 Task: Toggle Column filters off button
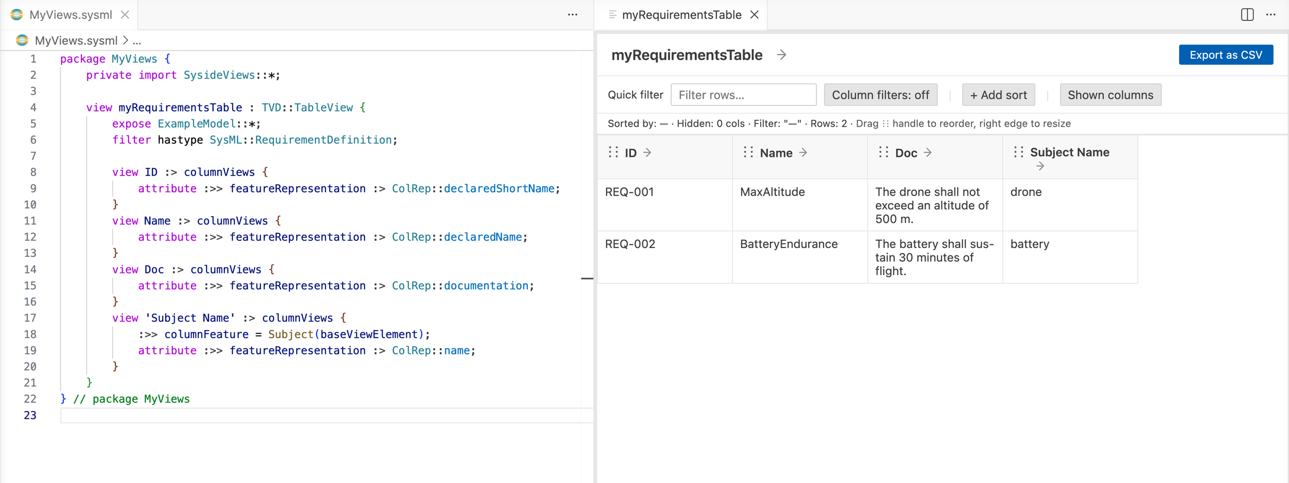(x=880, y=95)
